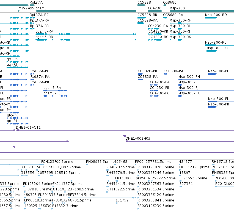Click the RpL37A gene label
This screenshot has width=234, height=210.
click(36, 2)
